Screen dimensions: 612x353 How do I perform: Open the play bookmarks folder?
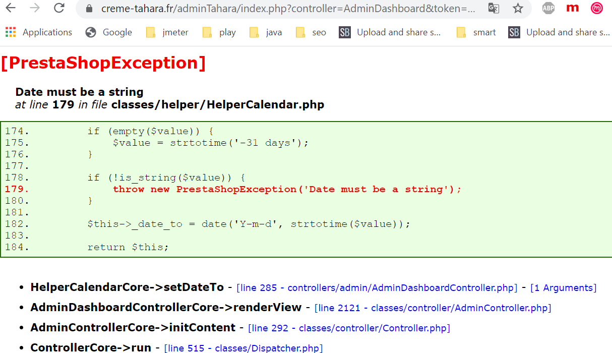point(219,32)
